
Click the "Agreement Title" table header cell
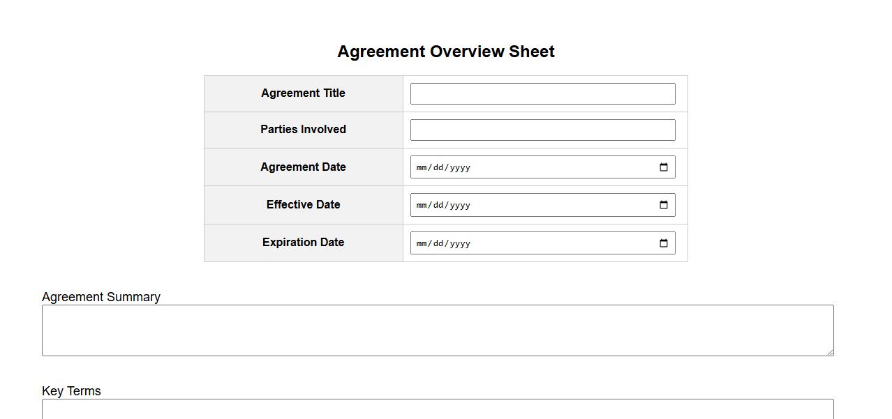(303, 93)
